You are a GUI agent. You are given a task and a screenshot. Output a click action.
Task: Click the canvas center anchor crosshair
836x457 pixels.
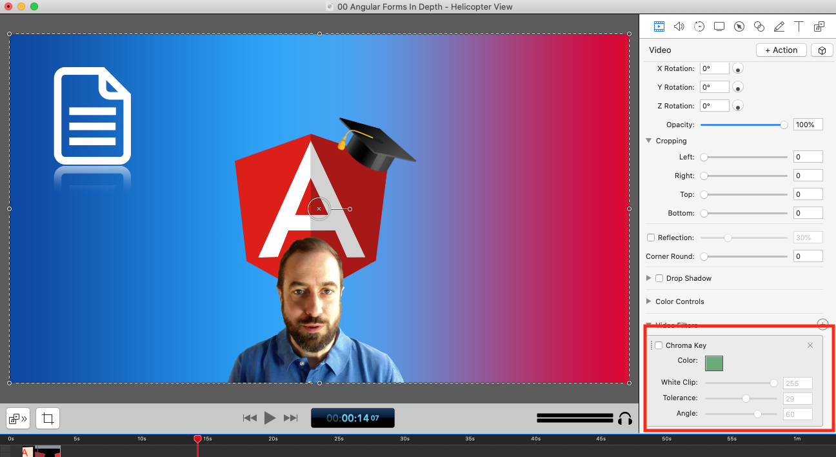(319, 209)
